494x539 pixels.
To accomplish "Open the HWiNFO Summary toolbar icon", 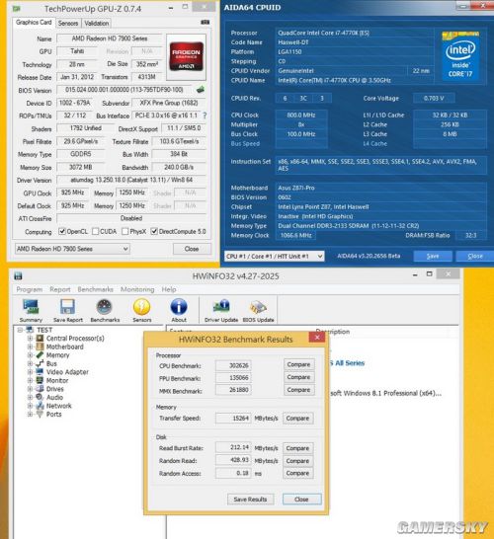I will pyautogui.click(x=31, y=307).
